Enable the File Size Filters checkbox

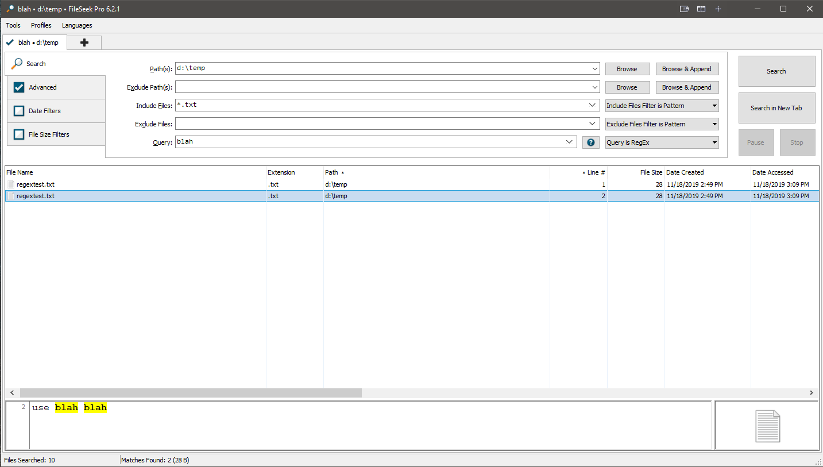click(x=19, y=134)
